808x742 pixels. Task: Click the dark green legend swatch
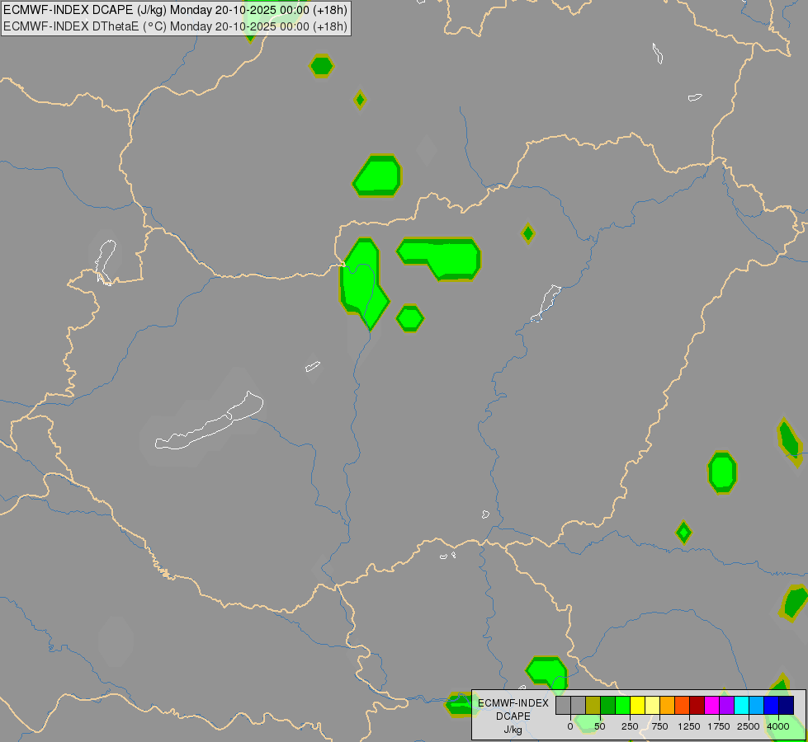pos(608,705)
